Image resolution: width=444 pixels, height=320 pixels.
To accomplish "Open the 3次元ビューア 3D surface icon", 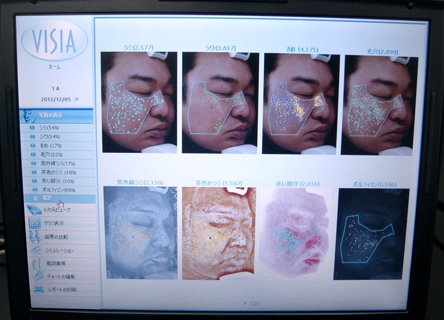I will tap(34, 210).
